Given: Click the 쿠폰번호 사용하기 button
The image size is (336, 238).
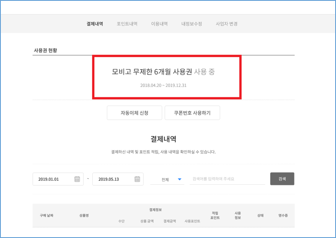Looking at the screenshot, I should point(192,113).
